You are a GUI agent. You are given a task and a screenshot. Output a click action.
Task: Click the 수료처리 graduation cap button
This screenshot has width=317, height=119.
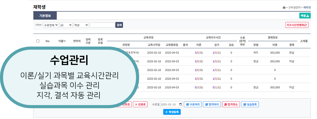(x=193, y=105)
